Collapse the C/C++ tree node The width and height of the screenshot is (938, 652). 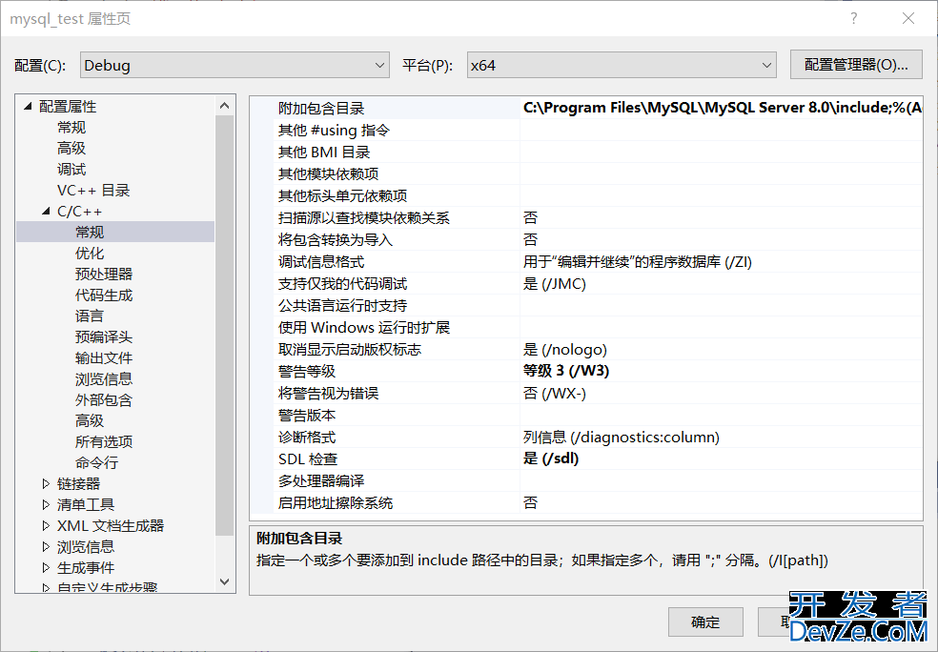click(x=46, y=212)
